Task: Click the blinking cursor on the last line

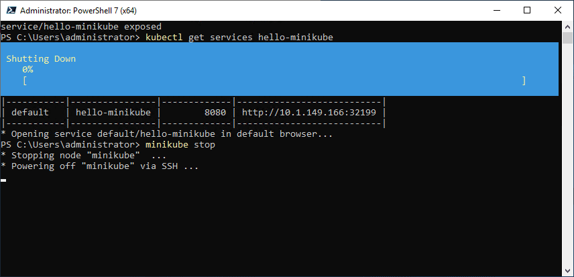Action: (3, 180)
